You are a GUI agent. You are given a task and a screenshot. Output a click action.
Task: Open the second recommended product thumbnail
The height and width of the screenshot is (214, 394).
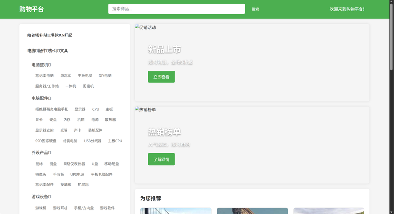point(252,211)
